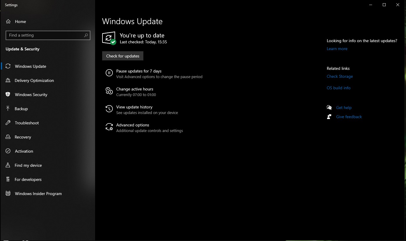406x241 pixels.
Task: Click the Backup upload arrow icon
Action: coord(8,109)
